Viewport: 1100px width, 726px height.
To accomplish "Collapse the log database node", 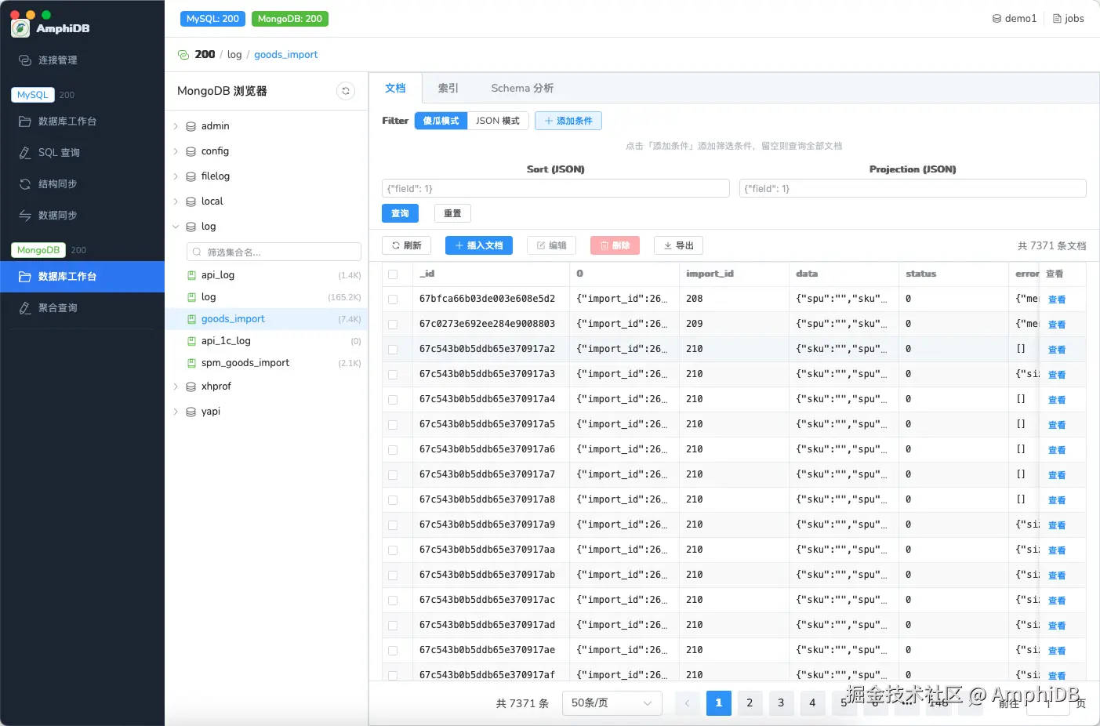I will (176, 227).
